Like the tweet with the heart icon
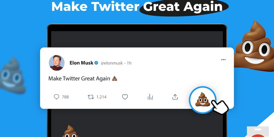 coord(125,97)
